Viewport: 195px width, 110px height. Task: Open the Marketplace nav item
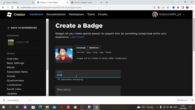pos(76,14)
